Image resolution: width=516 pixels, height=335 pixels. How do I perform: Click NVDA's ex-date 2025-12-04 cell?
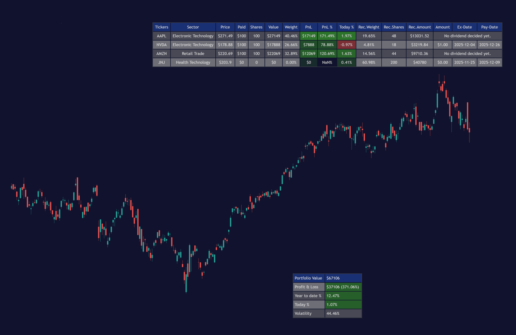point(464,45)
